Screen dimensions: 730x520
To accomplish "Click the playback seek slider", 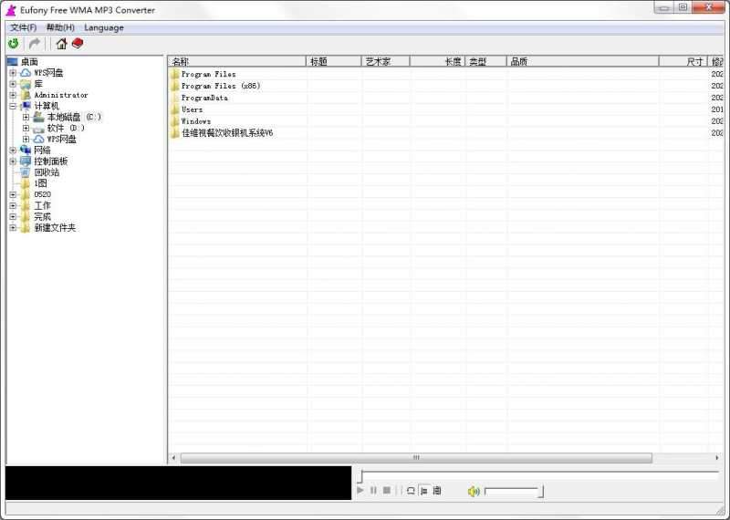I will [x=539, y=475].
